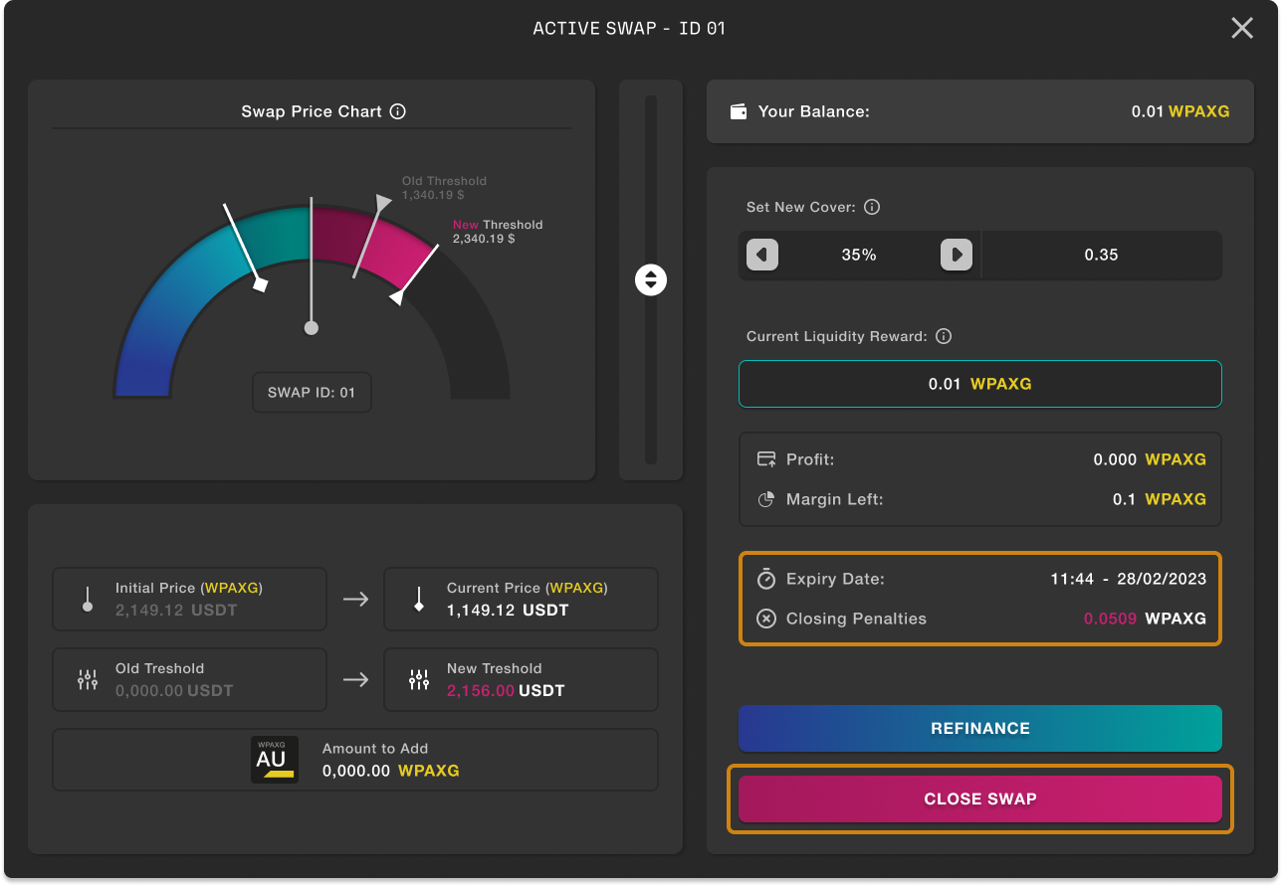Click the New Treshold sliders icon
The image size is (1282, 886).
pos(419,680)
